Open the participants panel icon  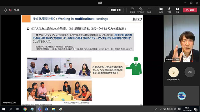132,10
